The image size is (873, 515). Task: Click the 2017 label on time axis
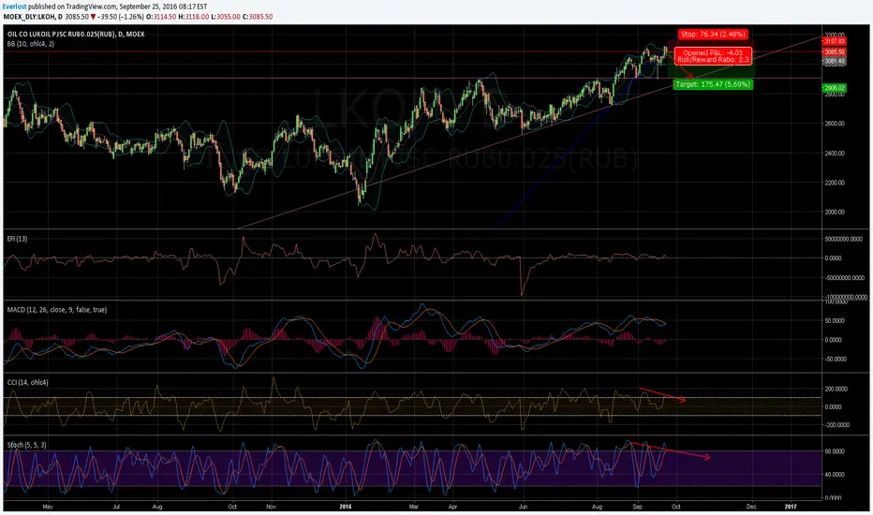pyautogui.click(x=791, y=508)
